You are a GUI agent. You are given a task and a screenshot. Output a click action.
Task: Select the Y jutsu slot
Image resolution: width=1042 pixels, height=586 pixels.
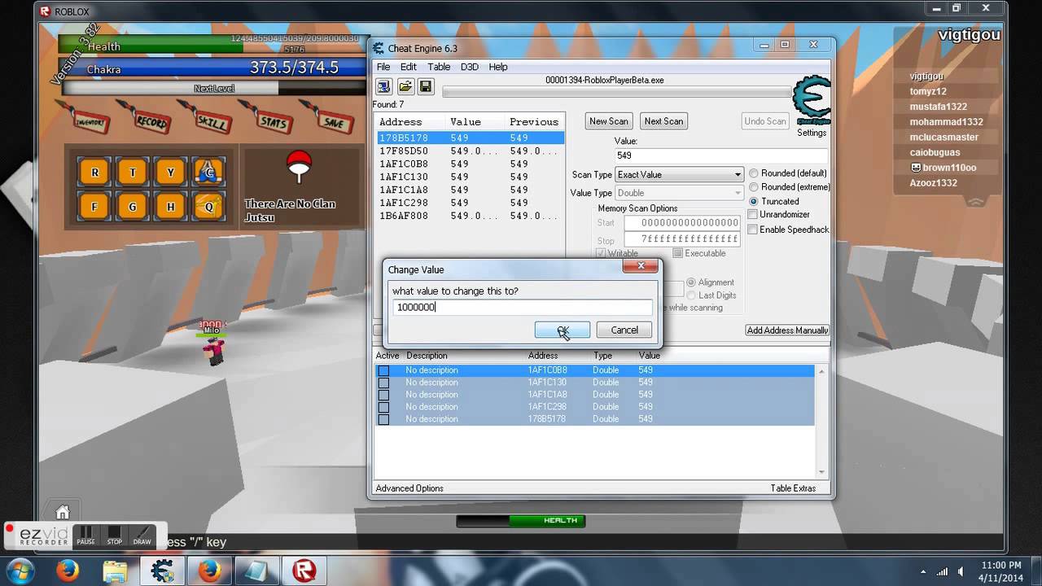pyautogui.click(x=171, y=173)
